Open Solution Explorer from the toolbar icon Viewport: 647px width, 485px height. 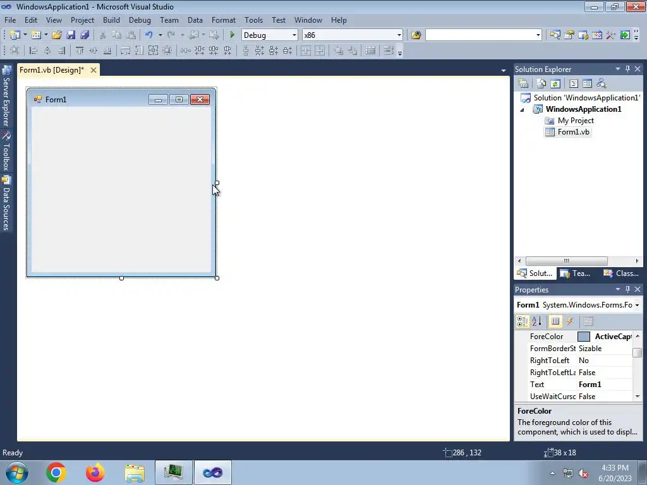pos(555,35)
